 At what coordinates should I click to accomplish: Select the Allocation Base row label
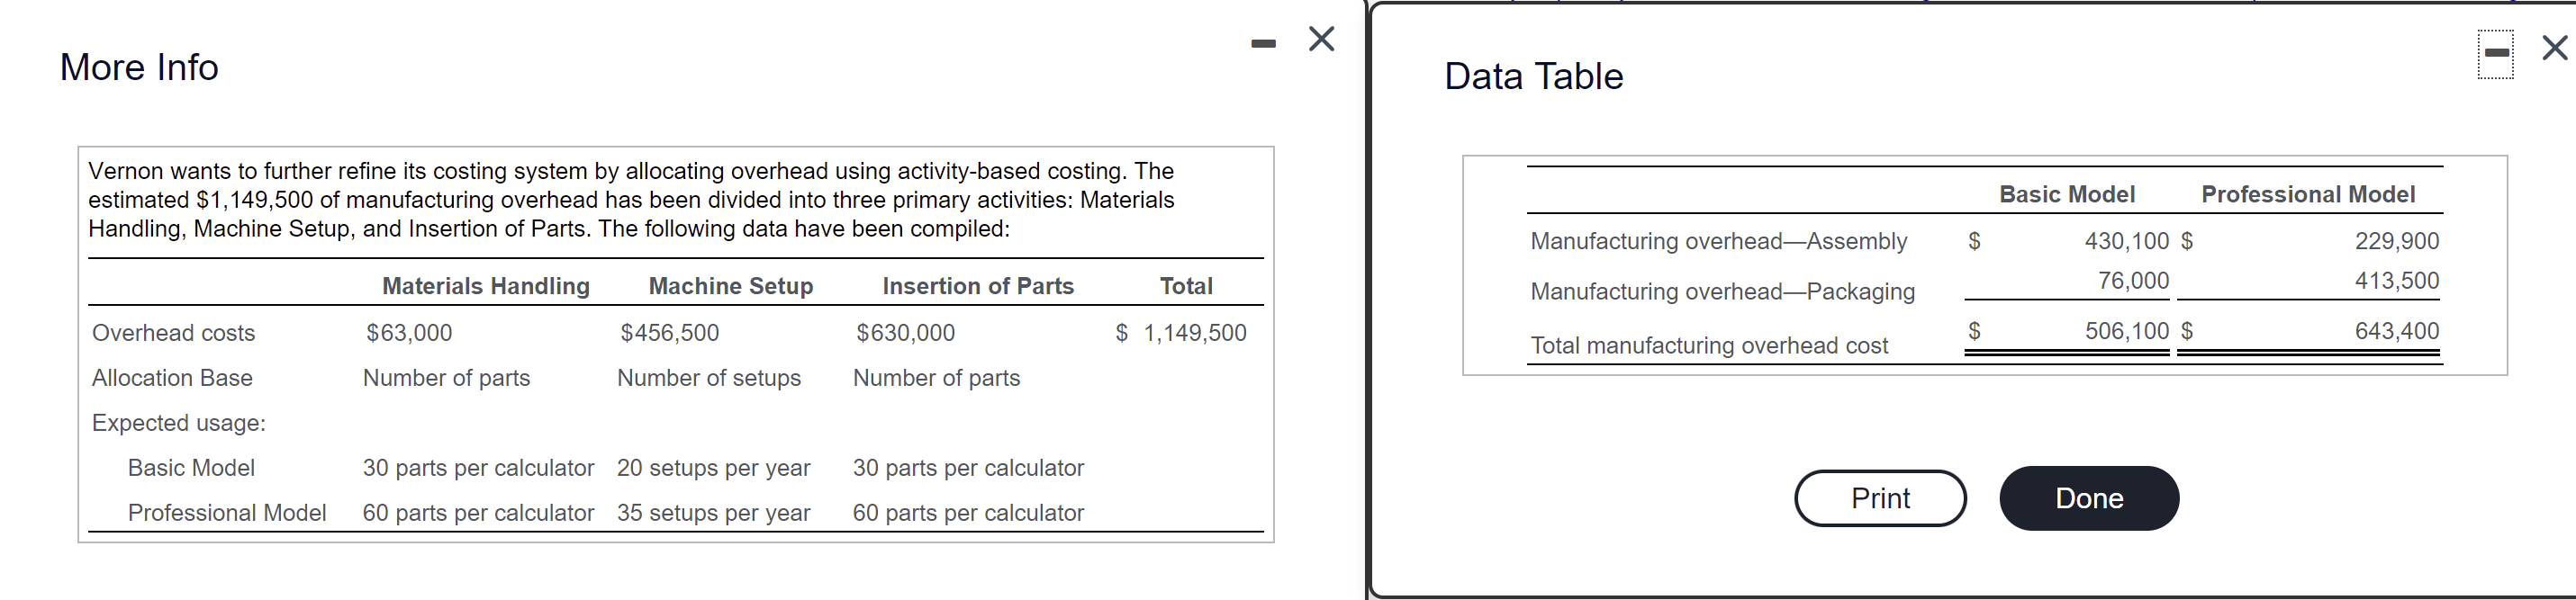[172, 378]
